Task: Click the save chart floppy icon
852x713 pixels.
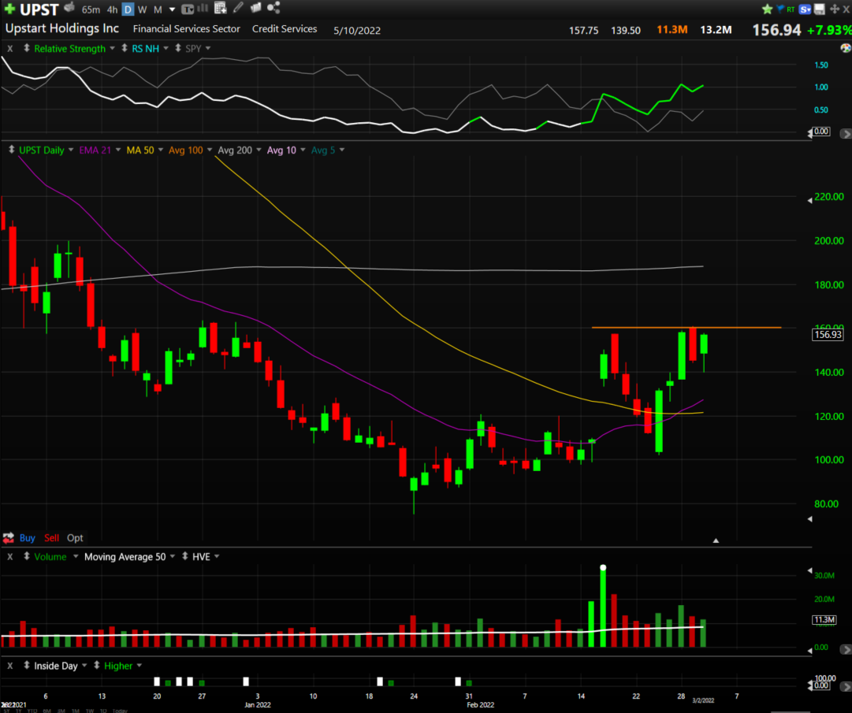Action: pos(820,9)
